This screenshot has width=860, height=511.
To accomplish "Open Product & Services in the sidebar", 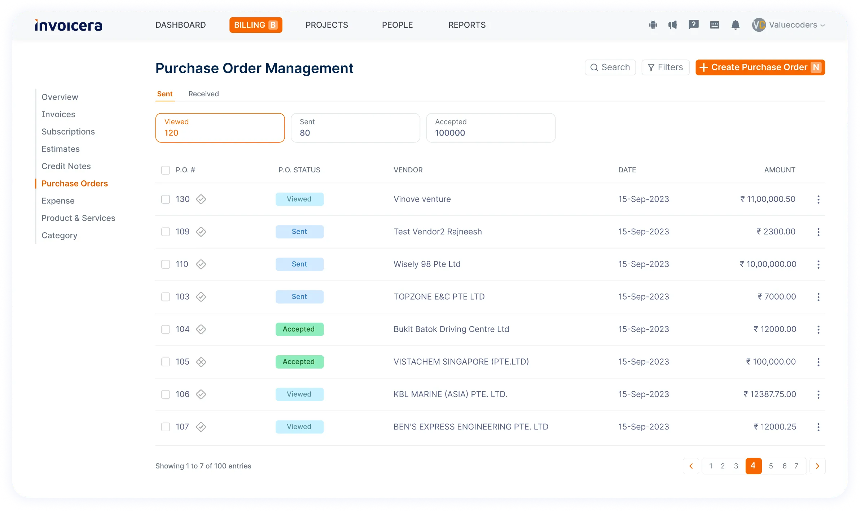I will tap(78, 218).
